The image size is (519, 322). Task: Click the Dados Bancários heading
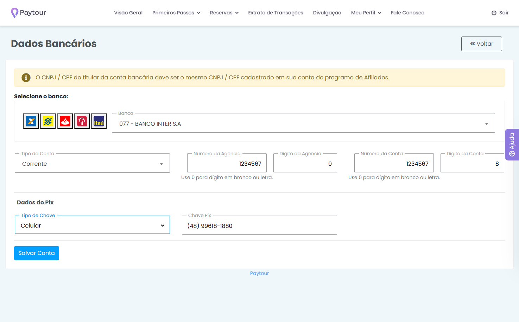[x=54, y=44]
